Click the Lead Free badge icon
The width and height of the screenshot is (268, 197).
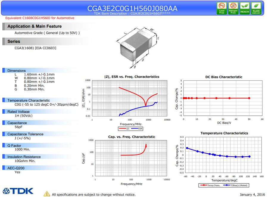coord(222,8)
